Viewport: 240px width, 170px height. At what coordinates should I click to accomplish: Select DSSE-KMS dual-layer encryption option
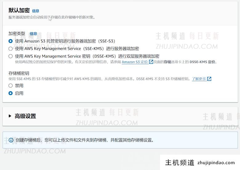pyautogui.click(x=10, y=56)
